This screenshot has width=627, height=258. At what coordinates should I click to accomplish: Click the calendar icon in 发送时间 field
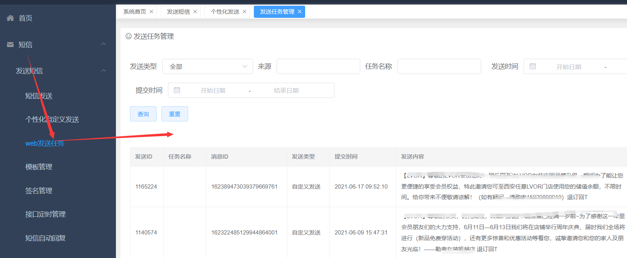click(x=532, y=66)
